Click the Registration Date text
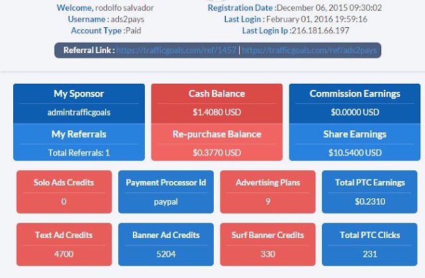The image size is (425, 278). [295, 8]
